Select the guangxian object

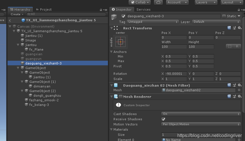pos(34,54)
